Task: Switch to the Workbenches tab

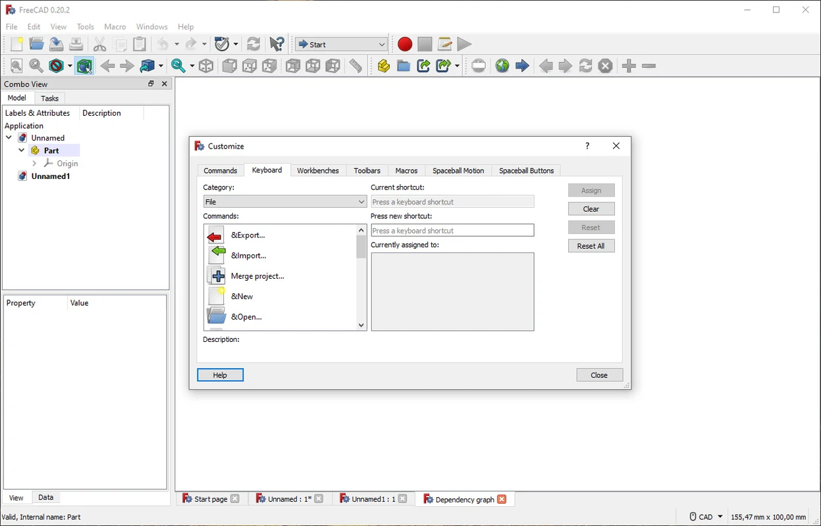Action: click(x=318, y=170)
